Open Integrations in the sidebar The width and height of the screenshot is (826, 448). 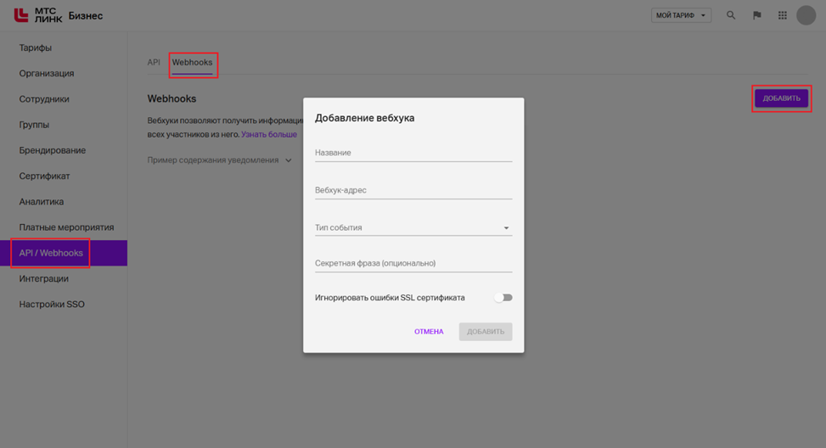pyautogui.click(x=44, y=278)
